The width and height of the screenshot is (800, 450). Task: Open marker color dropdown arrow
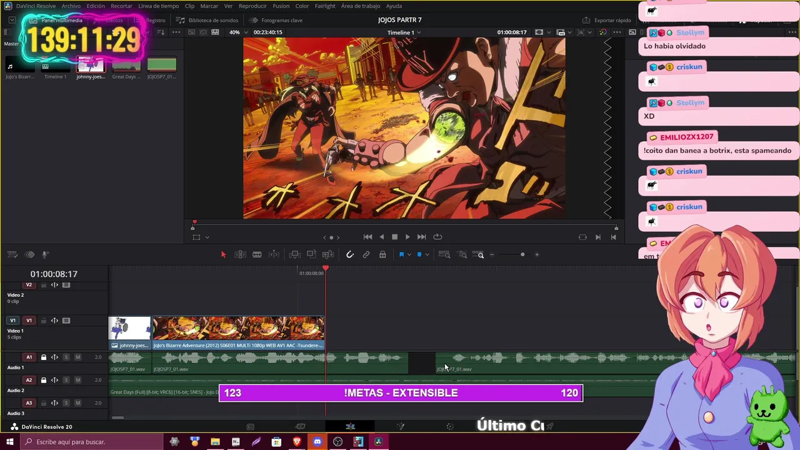427,254
